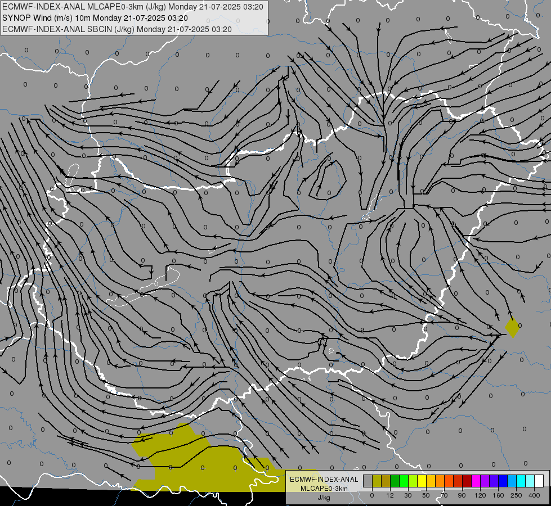The image size is (551, 506).
Task: Click the legend value label 120
Action: pyautogui.click(x=480, y=495)
